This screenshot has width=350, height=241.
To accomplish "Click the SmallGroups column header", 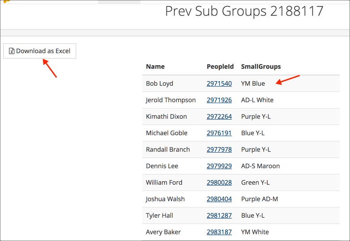I will (x=261, y=66).
